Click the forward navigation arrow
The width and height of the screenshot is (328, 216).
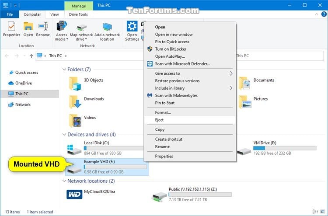coord(17,56)
